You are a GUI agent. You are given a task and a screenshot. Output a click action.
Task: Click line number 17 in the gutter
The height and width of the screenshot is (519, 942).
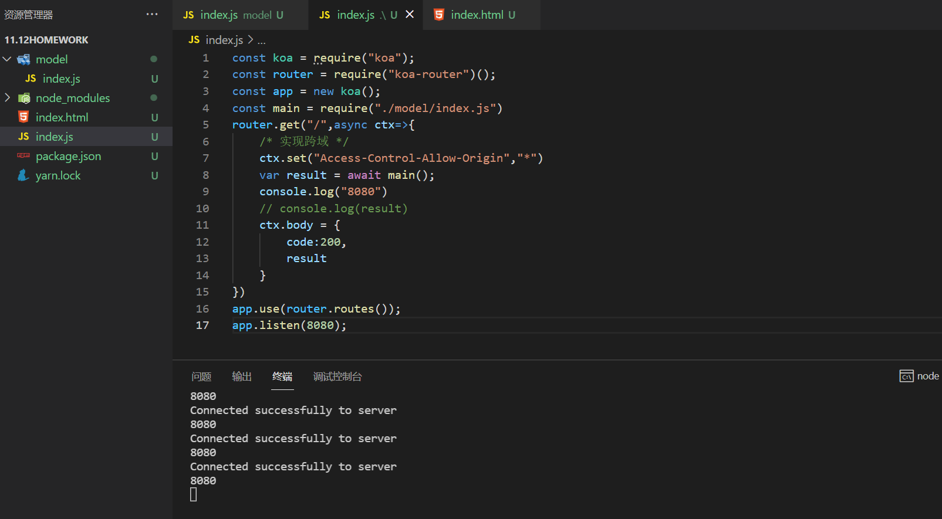202,325
